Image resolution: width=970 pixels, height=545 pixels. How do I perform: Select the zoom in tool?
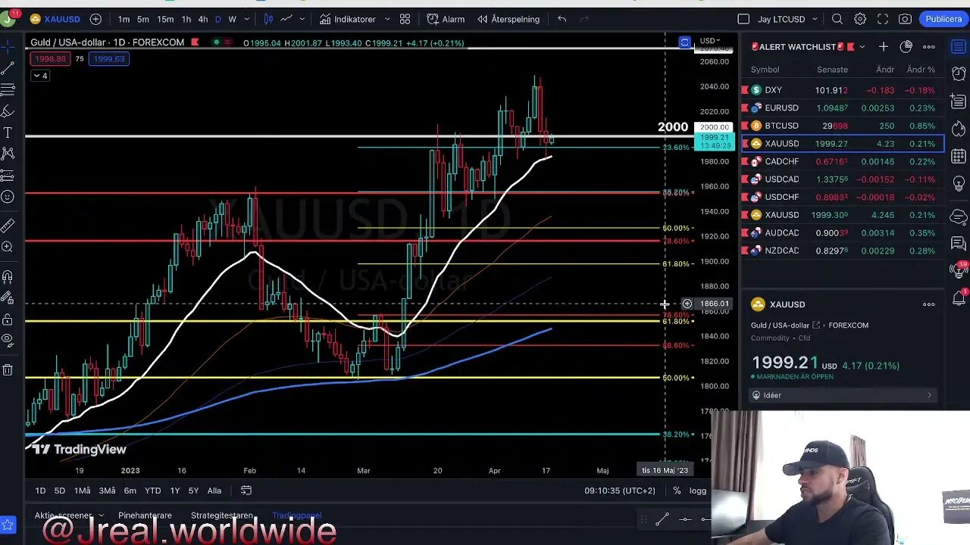point(8,247)
